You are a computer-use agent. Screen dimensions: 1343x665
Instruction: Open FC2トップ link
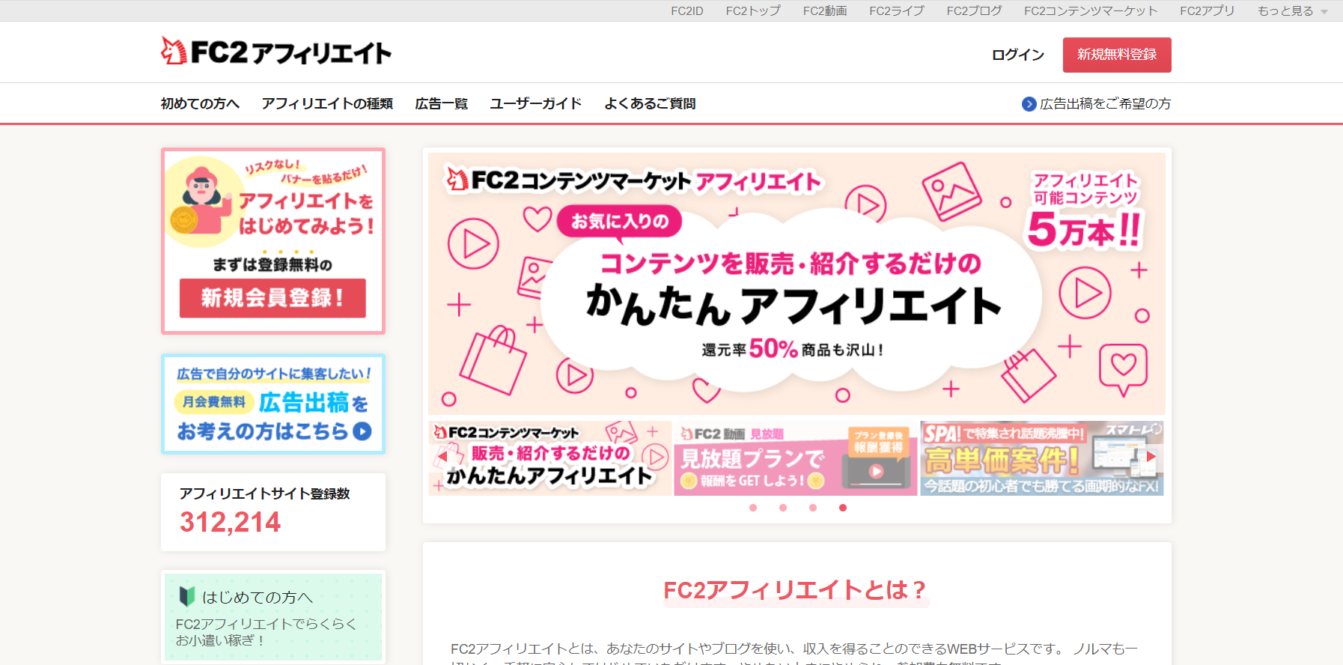[x=753, y=10]
